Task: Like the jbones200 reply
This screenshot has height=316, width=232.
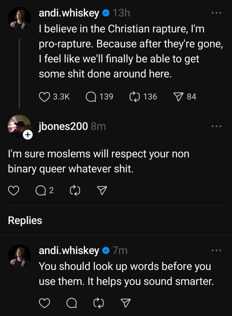Action: 14,191
